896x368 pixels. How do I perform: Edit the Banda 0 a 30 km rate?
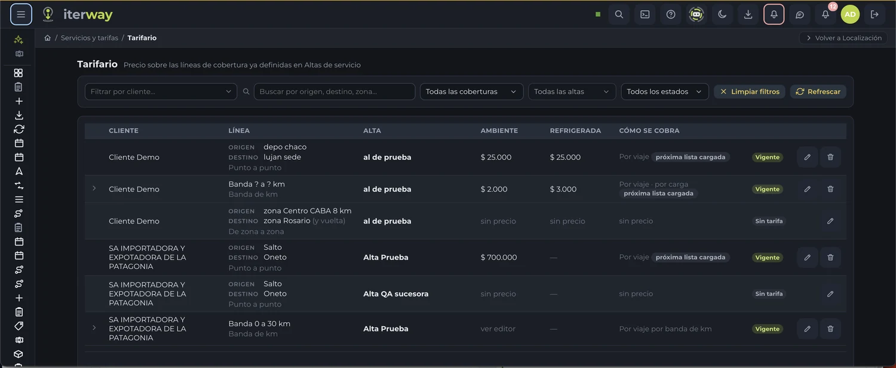(x=807, y=329)
